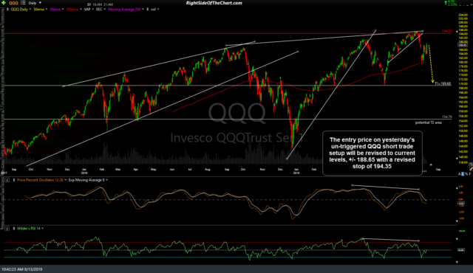
Task: Click move handle beside Wilder's RSI
Action: coord(14,229)
